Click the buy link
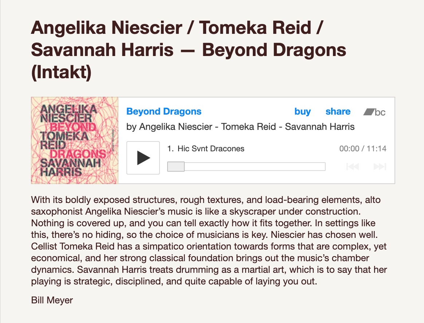Viewport: 424px width, 323px height. 303,112
